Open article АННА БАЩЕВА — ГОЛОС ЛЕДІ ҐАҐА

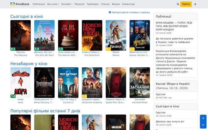[174, 26]
